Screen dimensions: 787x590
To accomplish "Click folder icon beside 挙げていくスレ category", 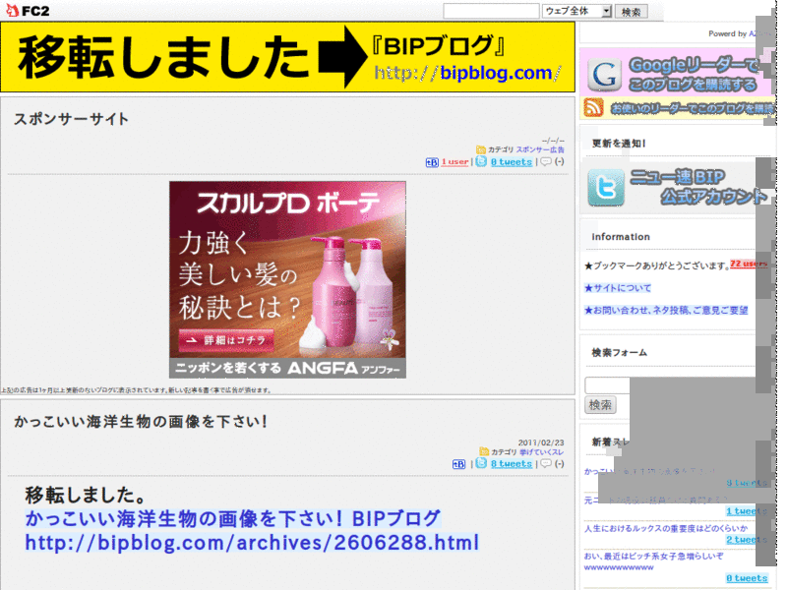I will coord(484,452).
